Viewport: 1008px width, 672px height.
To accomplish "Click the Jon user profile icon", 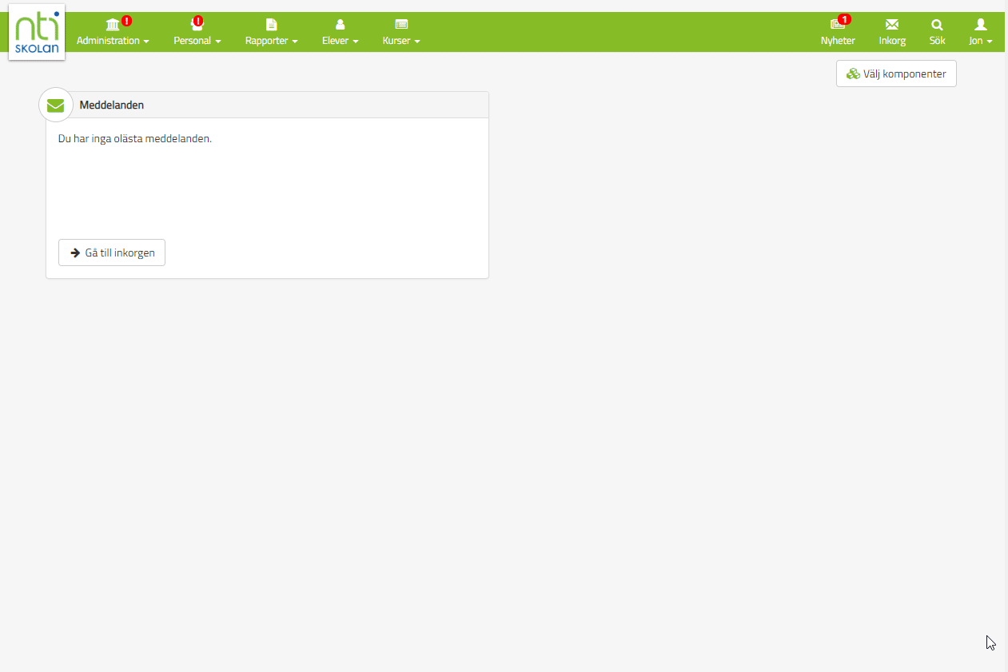I will point(981,25).
